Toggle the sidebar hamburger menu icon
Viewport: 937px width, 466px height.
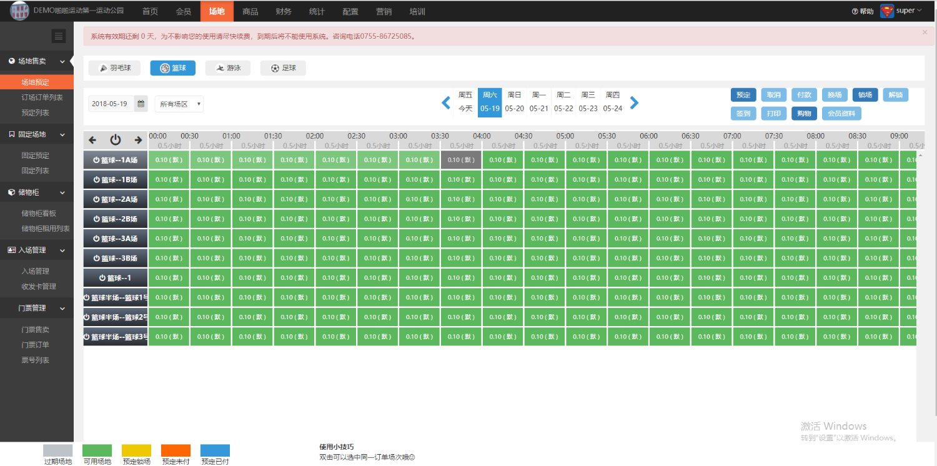[59, 36]
